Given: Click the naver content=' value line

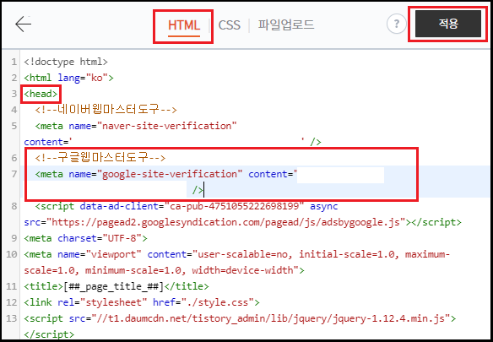Looking at the screenshot, I should [172, 142].
